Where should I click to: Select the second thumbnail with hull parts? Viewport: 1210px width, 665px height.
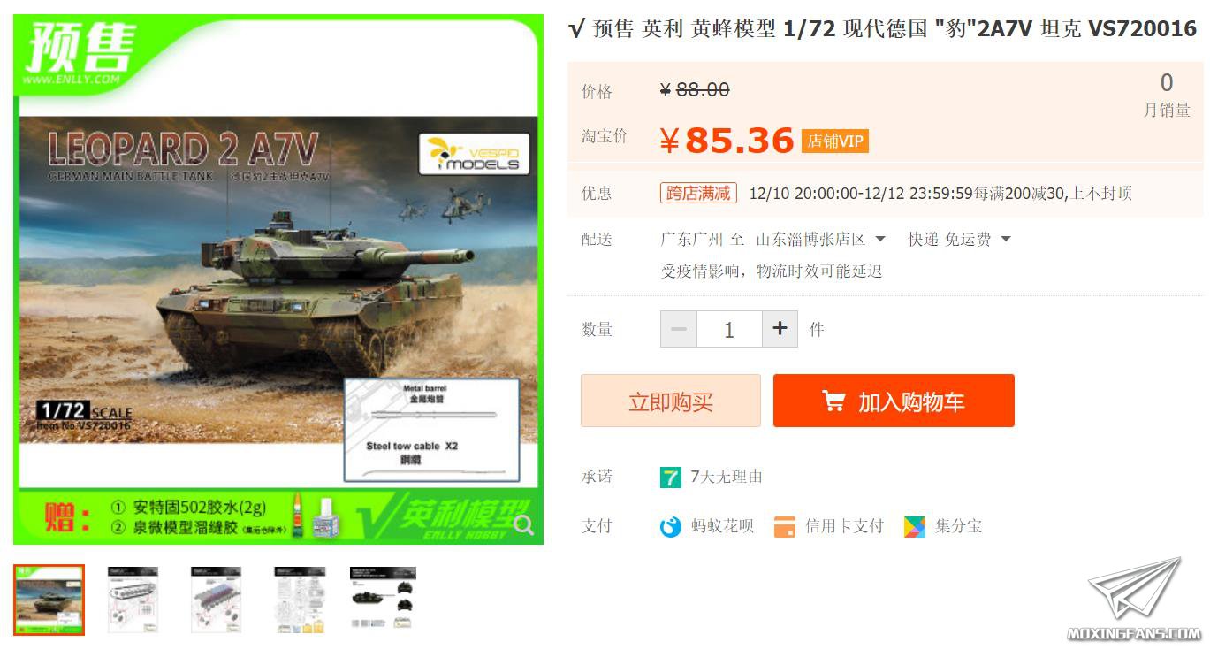coord(133,600)
